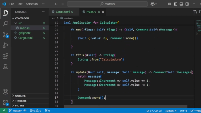Collapse the src folder

tap(16, 23)
